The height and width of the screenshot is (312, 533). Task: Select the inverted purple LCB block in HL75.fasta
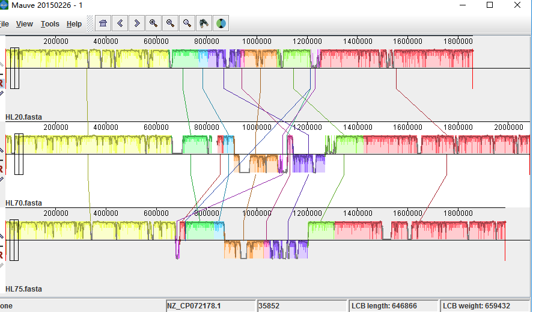pos(289,249)
